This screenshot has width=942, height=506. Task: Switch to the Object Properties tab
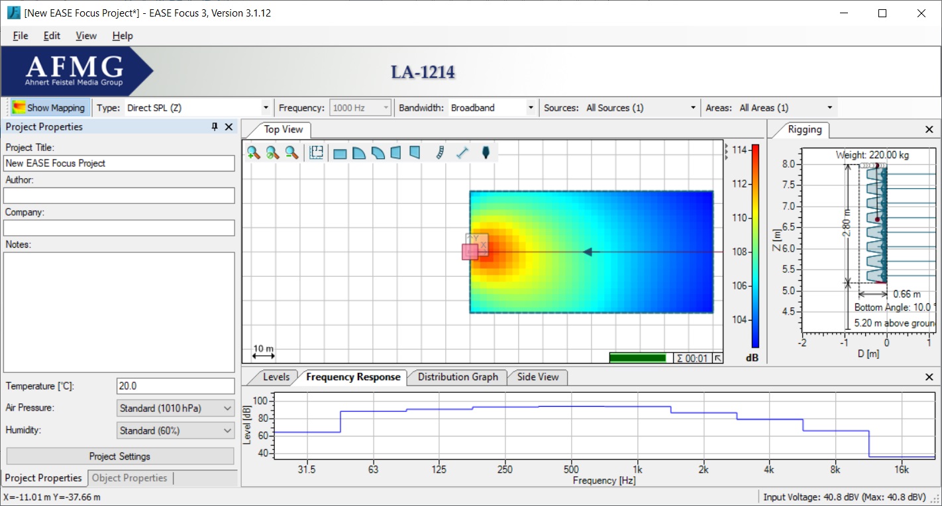click(x=130, y=478)
